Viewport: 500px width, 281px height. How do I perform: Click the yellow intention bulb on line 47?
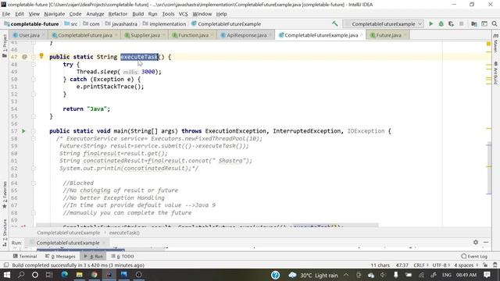[41, 56]
